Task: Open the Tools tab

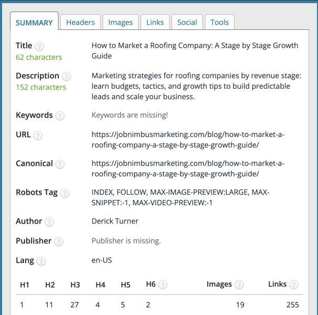Action: coord(219,22)
